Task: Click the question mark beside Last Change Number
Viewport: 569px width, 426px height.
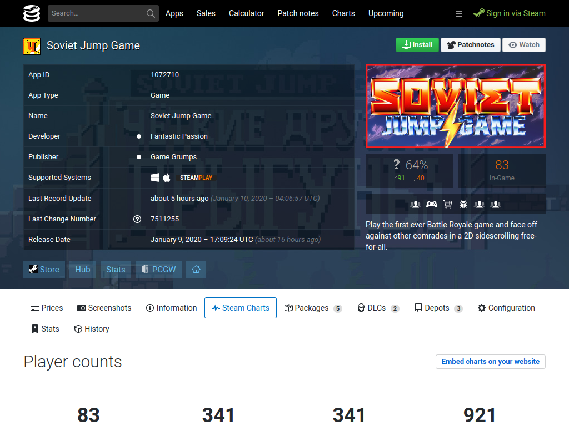Action: pyautogui.click(x=137, y=219)
